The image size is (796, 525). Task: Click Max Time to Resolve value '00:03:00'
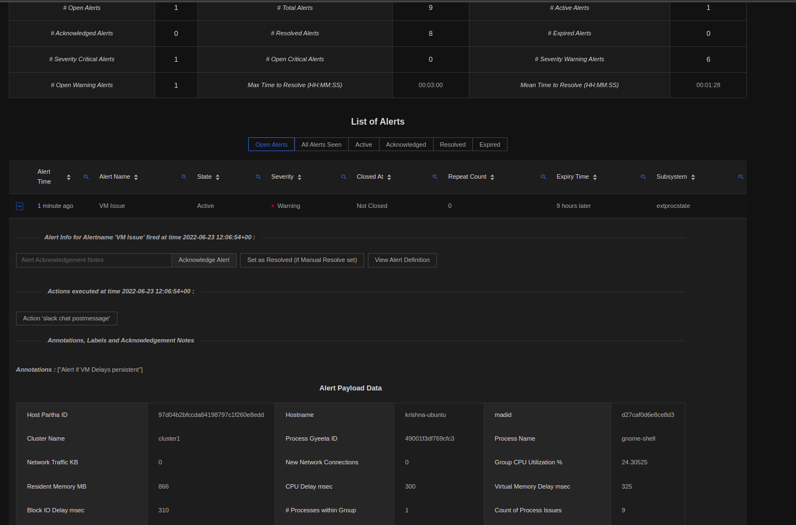click(431, 85)
